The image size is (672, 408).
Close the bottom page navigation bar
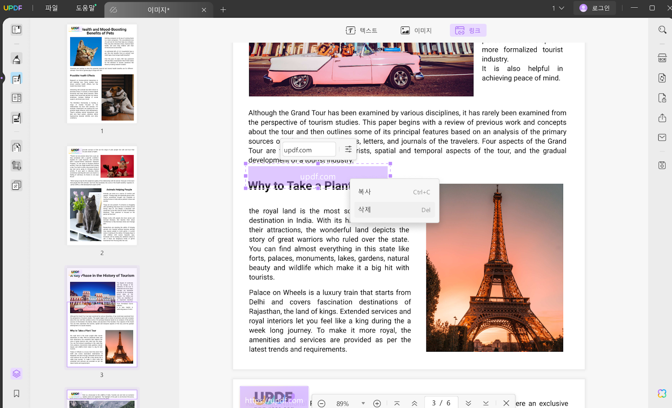pos(506,403)
